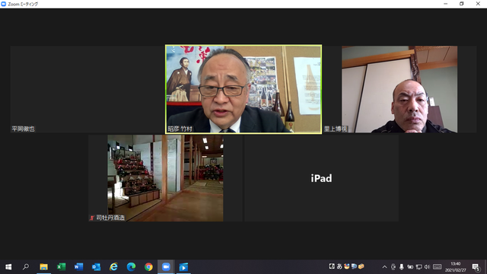Toggle the touch keyboard tray icon
The width and height of the screenshot is (487, 274).
438,267
